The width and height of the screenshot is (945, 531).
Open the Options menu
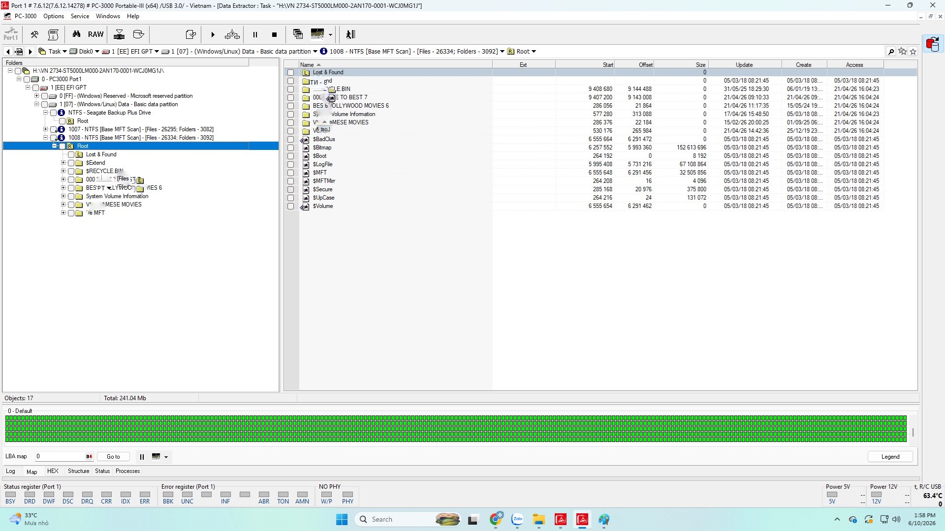[x=54, y=16]
